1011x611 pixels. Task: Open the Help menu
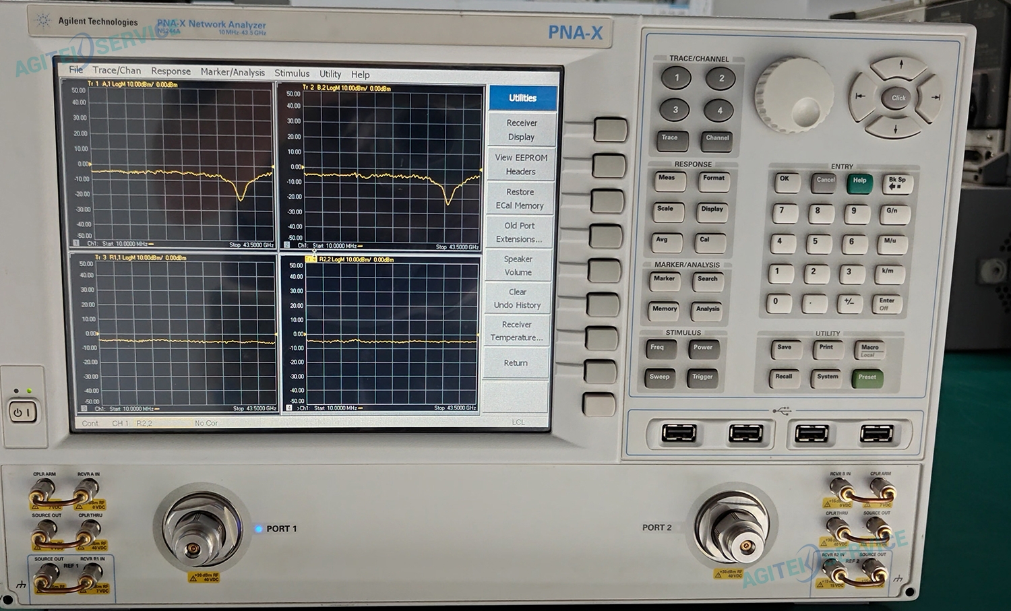click(x=360, y=74)
